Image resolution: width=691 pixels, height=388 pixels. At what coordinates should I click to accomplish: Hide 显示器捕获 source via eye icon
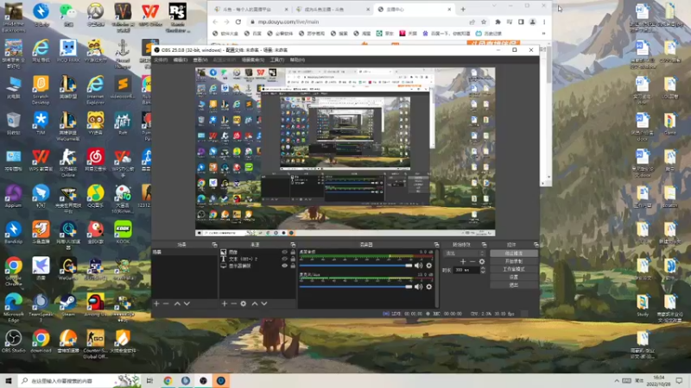pos(284,266)
